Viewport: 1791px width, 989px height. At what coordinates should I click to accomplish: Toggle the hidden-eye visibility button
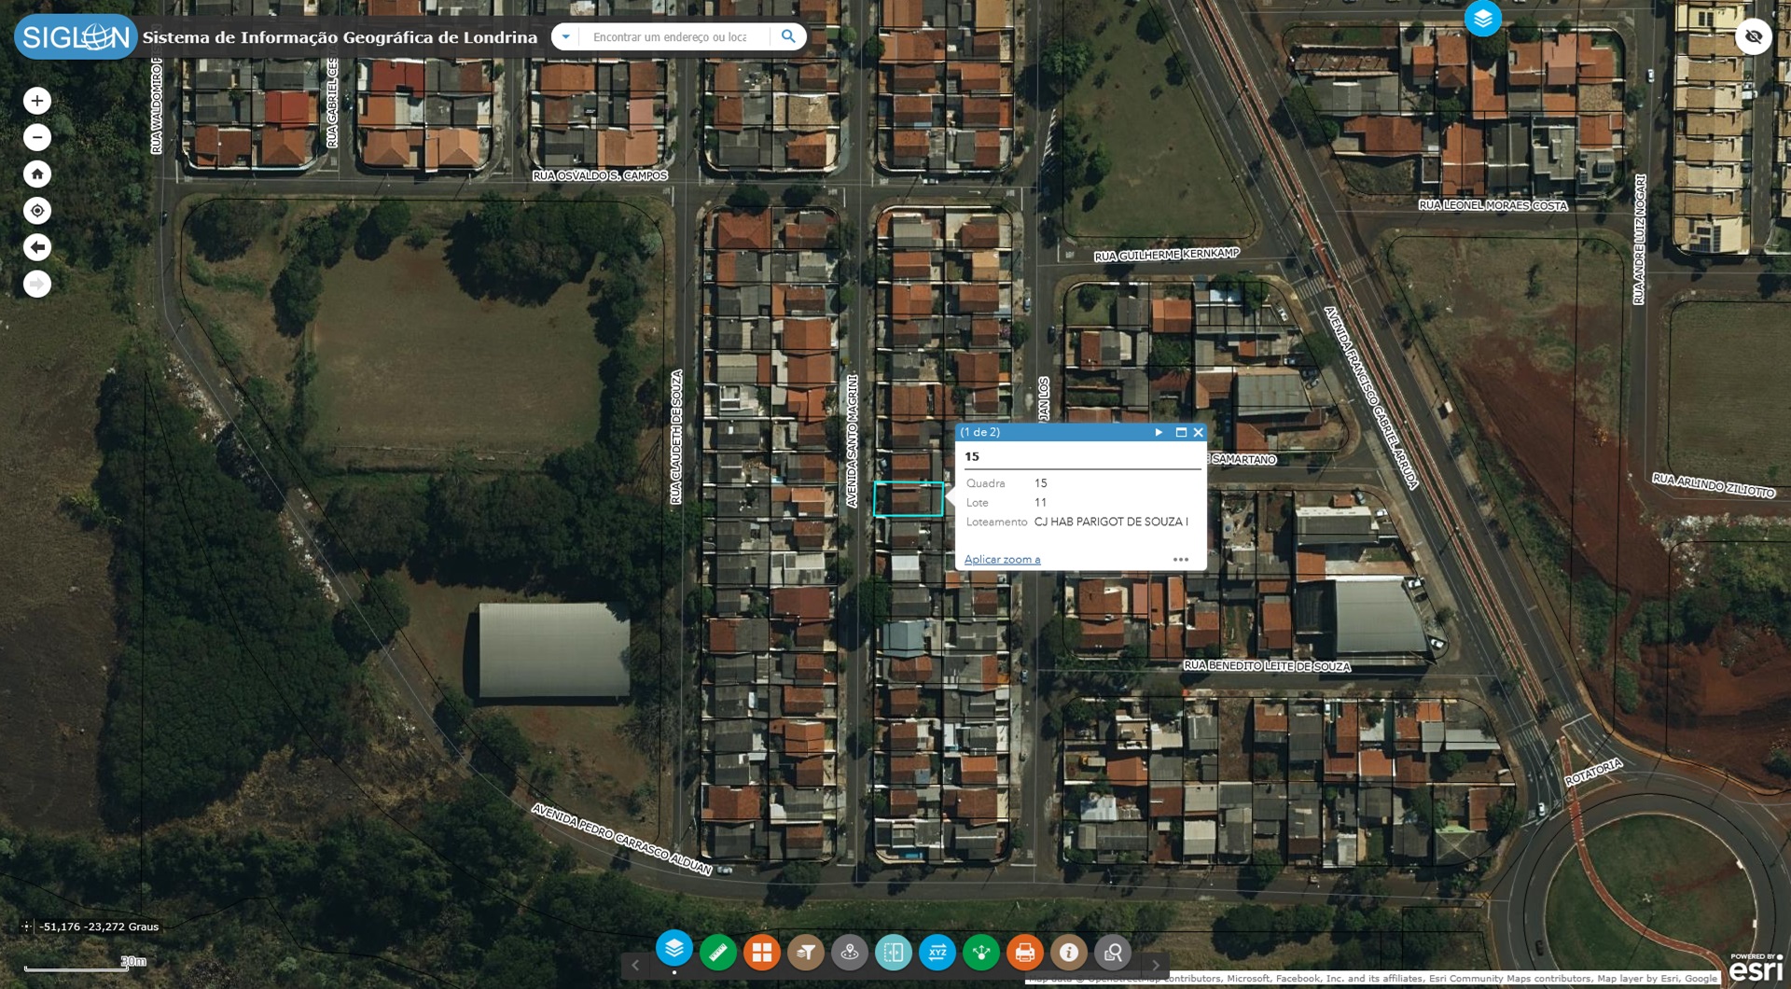click(1754, 37)
